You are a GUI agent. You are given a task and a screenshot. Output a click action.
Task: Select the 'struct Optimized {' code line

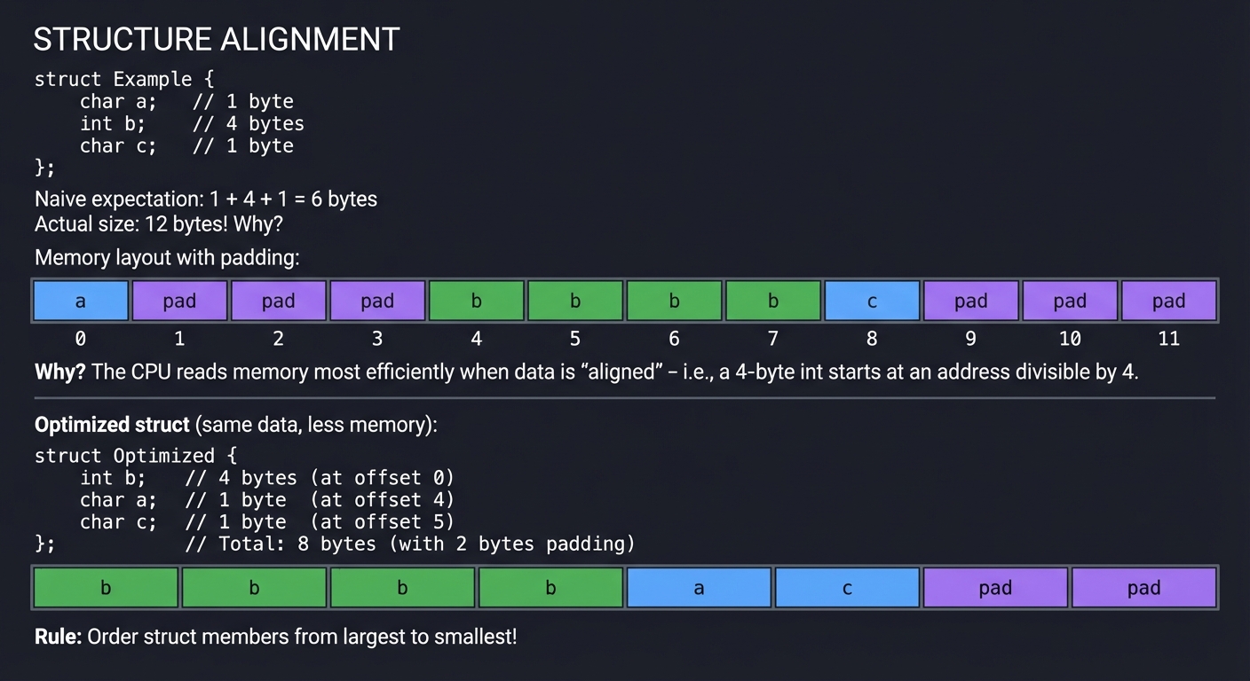(x=136, y=456)
